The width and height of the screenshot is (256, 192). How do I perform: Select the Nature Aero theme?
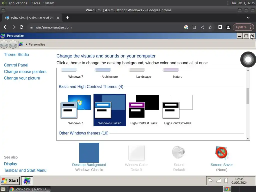[178, 73]
